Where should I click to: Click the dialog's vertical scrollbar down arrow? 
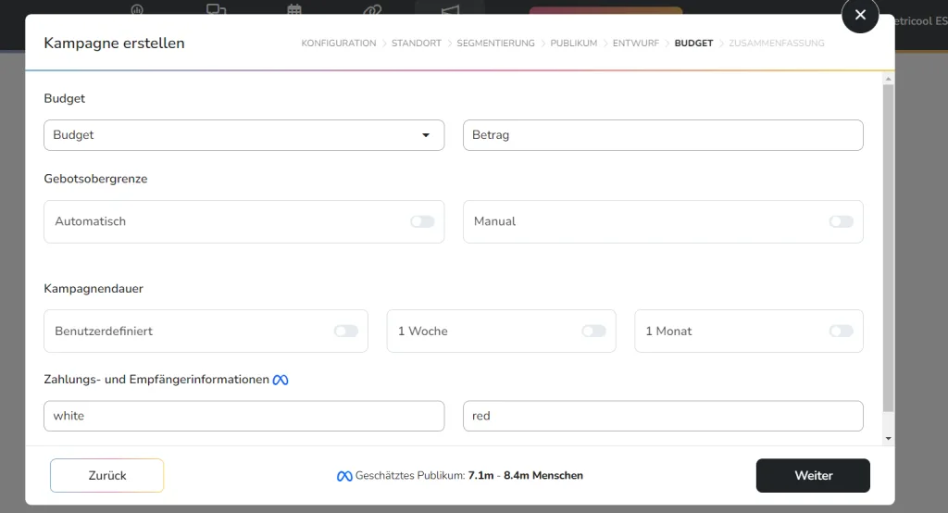889,438
